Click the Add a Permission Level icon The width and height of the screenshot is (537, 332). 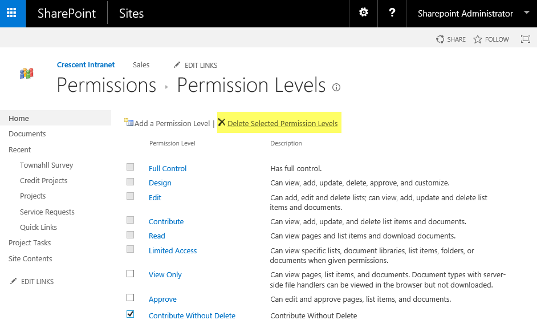(129, 122)
